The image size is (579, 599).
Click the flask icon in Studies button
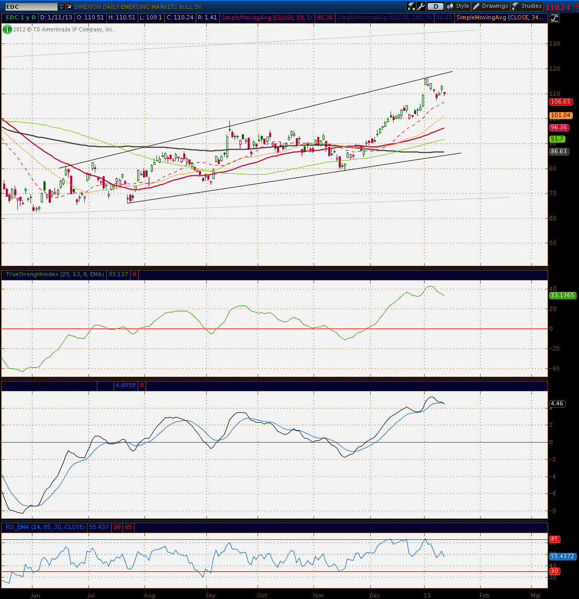pyautogui.click(x=516, y=6)
